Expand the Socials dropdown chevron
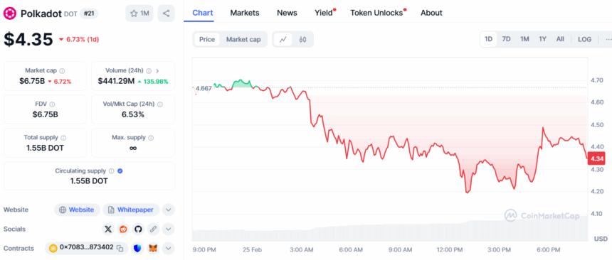Image resolution: width=612 pixels, height=260 pixels. 168,229
